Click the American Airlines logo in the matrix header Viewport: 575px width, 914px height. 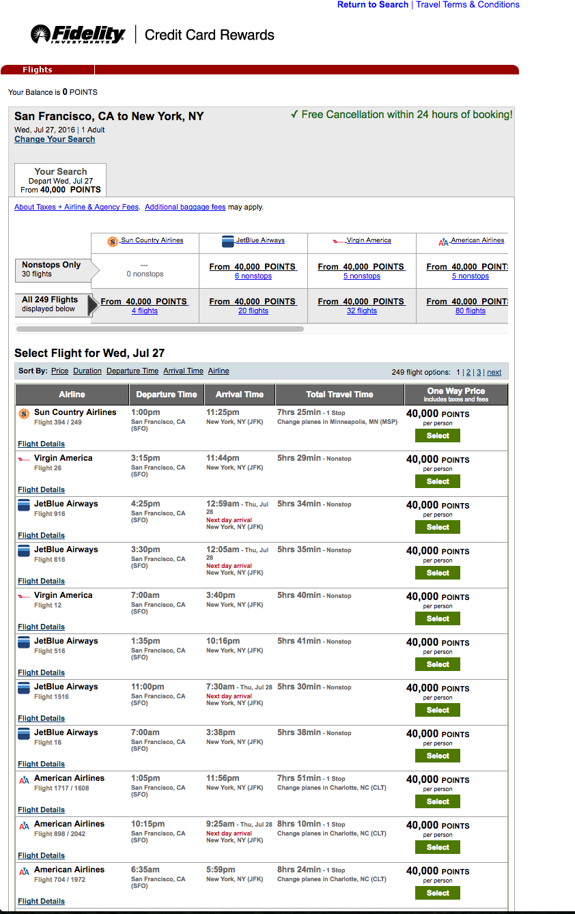[x=443, y=242]
